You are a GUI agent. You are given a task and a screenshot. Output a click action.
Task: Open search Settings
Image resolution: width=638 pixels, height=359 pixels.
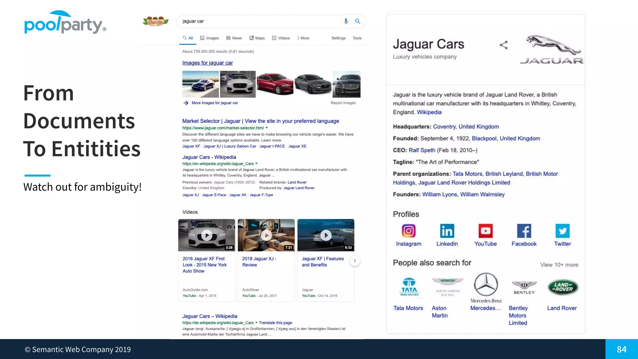(x=338, y=38)
